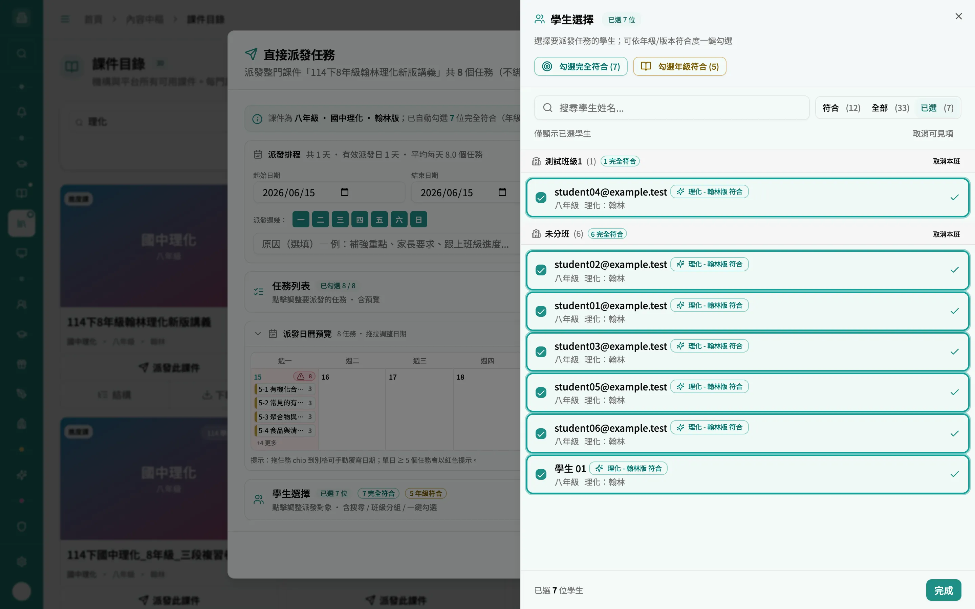Click the 7 完全符合 badge in dispatch dialog
The image size is (975, 609).
[x=378, y=493]
